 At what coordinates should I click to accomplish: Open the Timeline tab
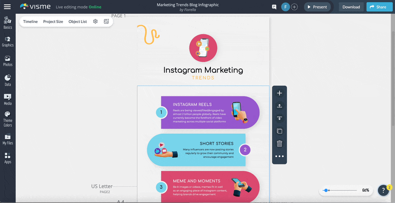click(x=30, y=21)
